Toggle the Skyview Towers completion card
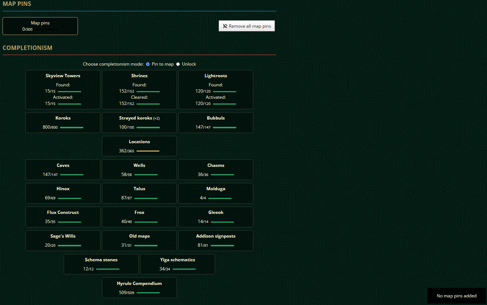The height and width of the screenshot is (305, 487). pyautogui.click(x=63, y=89)
